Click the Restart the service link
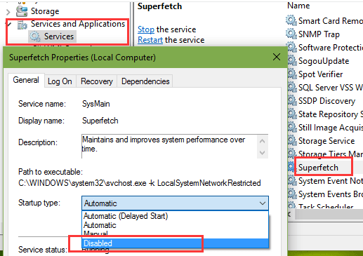Image resolution: width=363 pixels, height=256 pixels. (150, 40)
